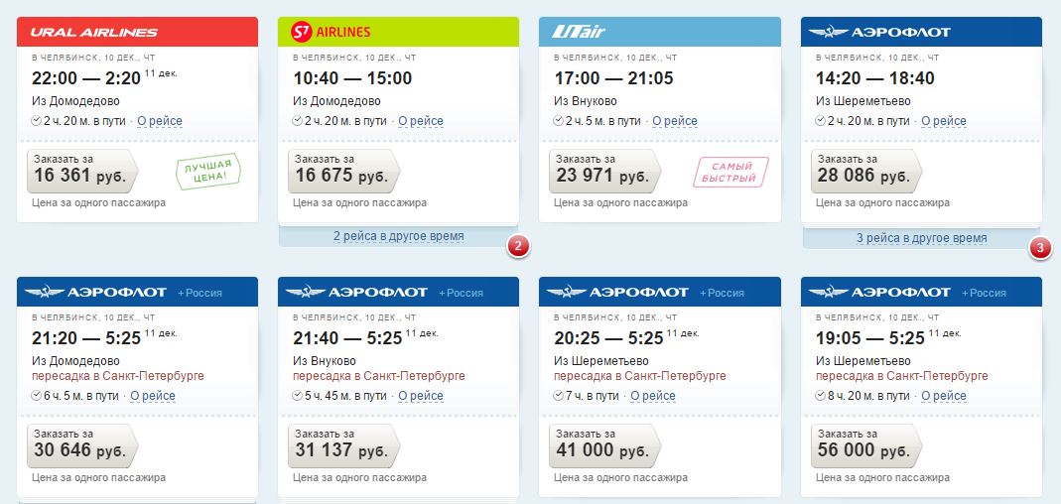Image resolution: width=1061 pixels, height=504 pixels.
Task: Click the Ural Airlines logo header
Action: (137, 32)
